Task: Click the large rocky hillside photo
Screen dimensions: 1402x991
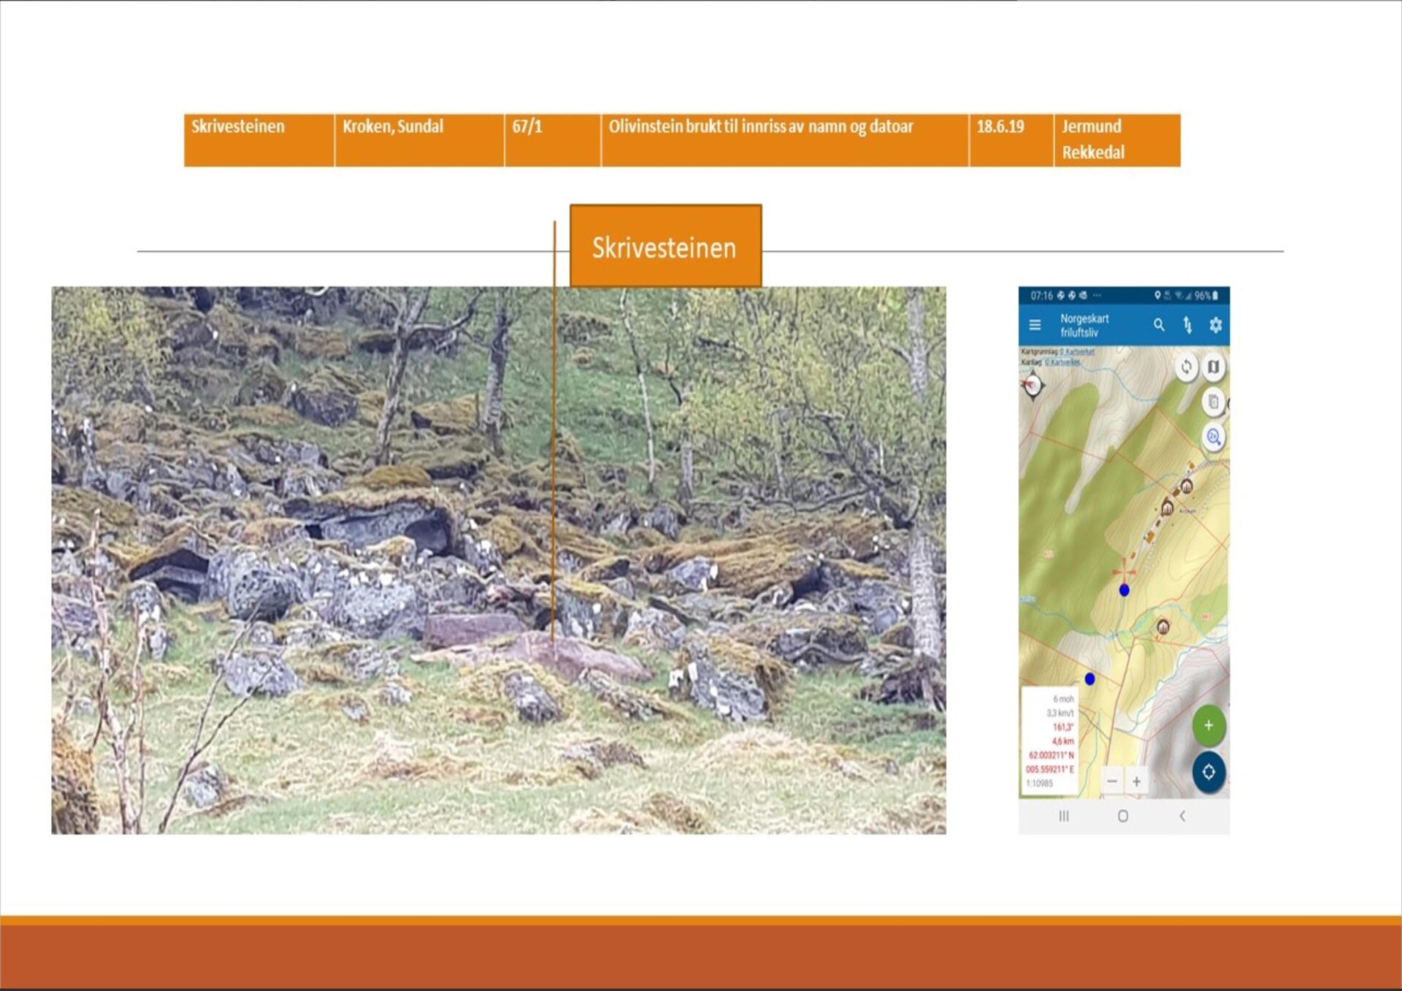Action: click(x=498, y=559)
